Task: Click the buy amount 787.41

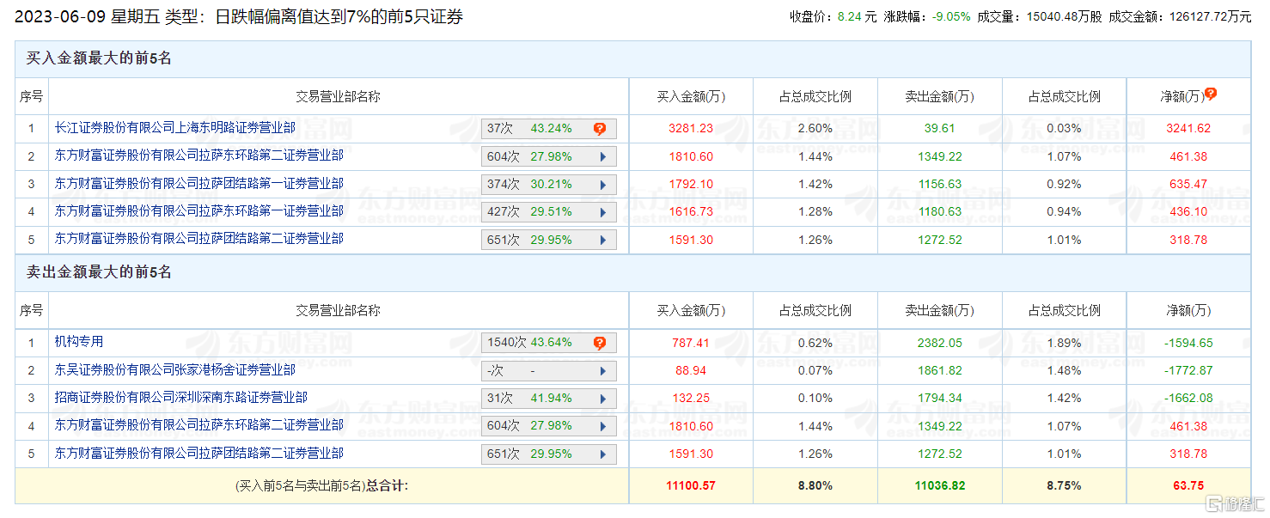Action: 691,343
